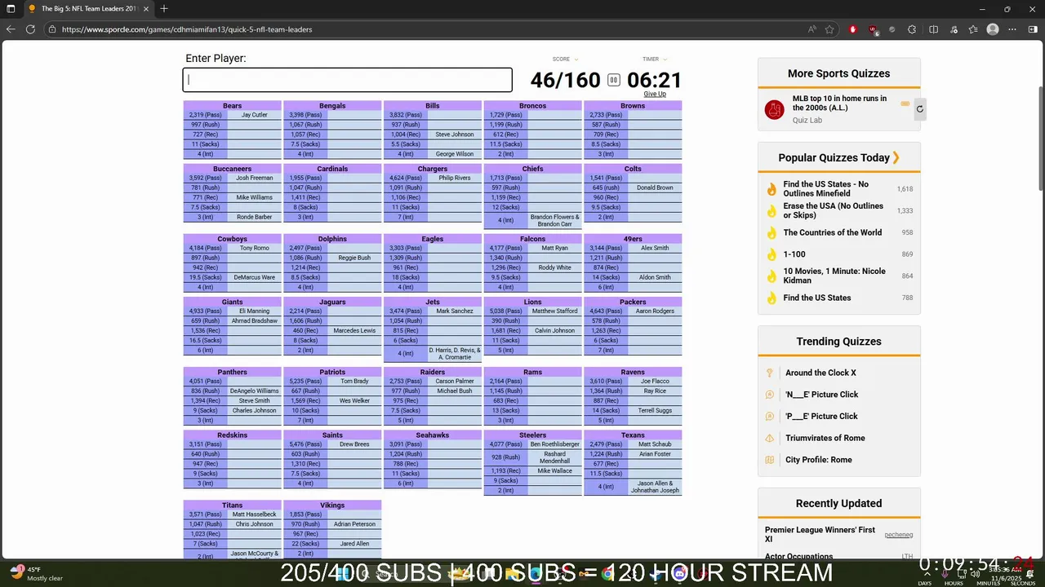Click the icon beside Triumvirates of Rome

point(769,438)
